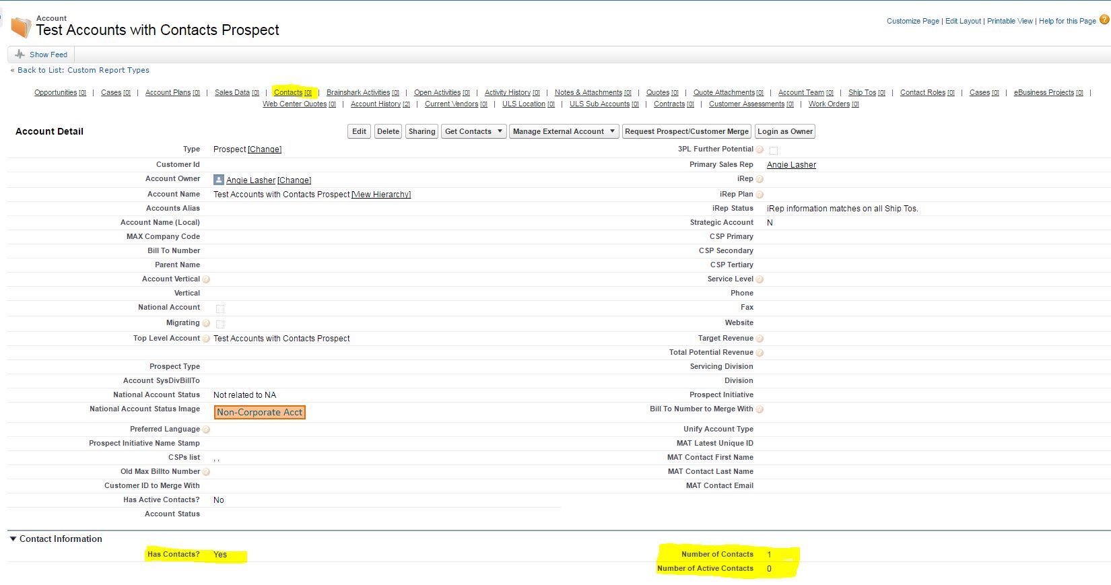Jump to Open Activities related list
The image size is (1111, 585).
(442, 93)
